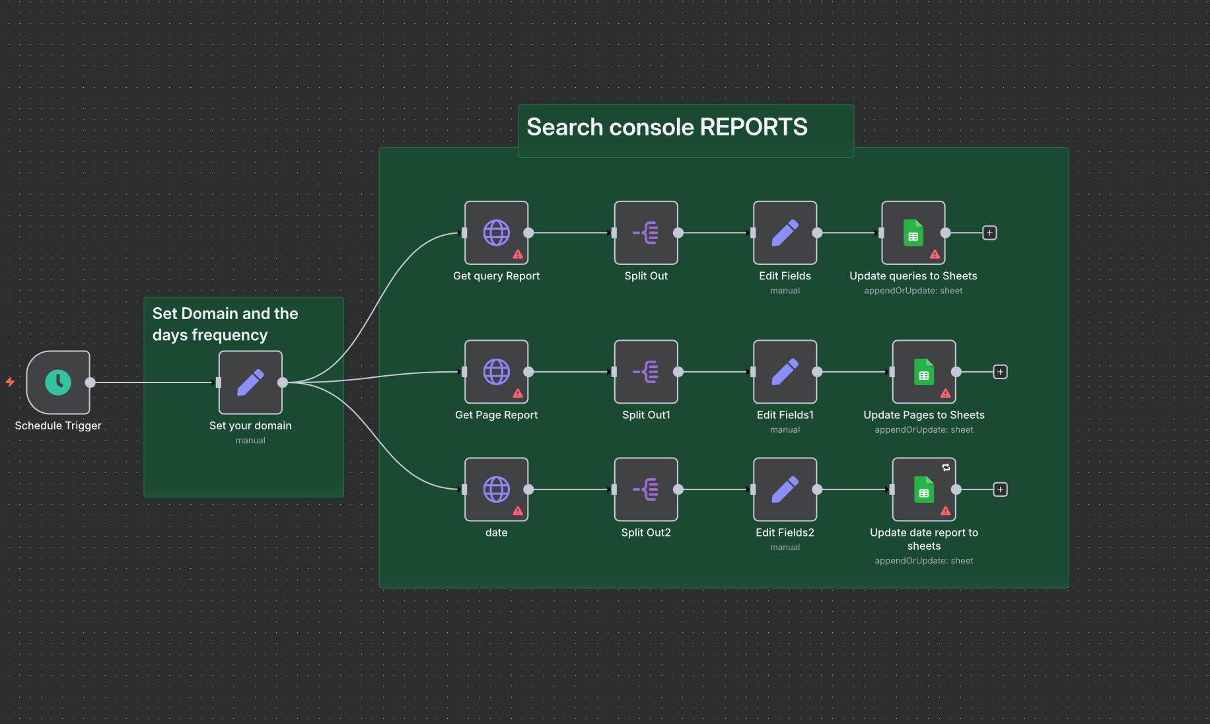Open Update queries to Sheets node
Screen dimensions: 1210x724
(x=913, y=233)
